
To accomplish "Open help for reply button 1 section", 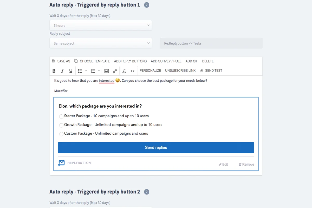I will [x=147, y=5].
